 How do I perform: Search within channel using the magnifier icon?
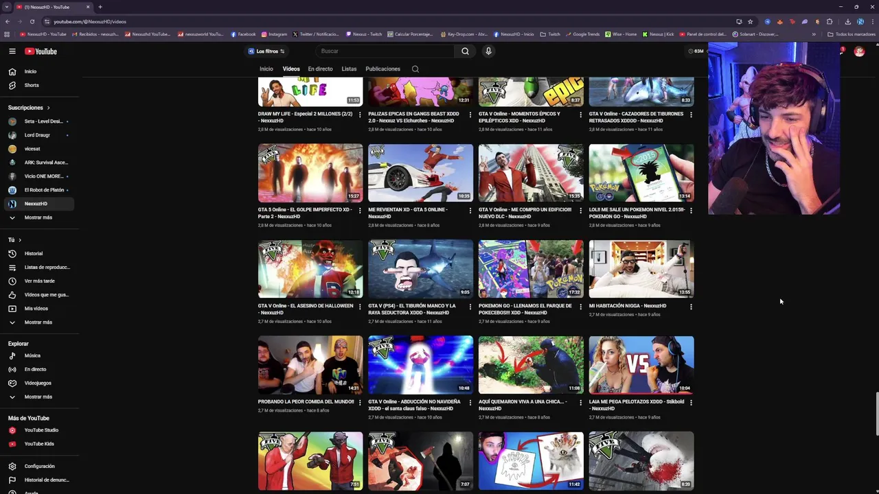[415, 69]
